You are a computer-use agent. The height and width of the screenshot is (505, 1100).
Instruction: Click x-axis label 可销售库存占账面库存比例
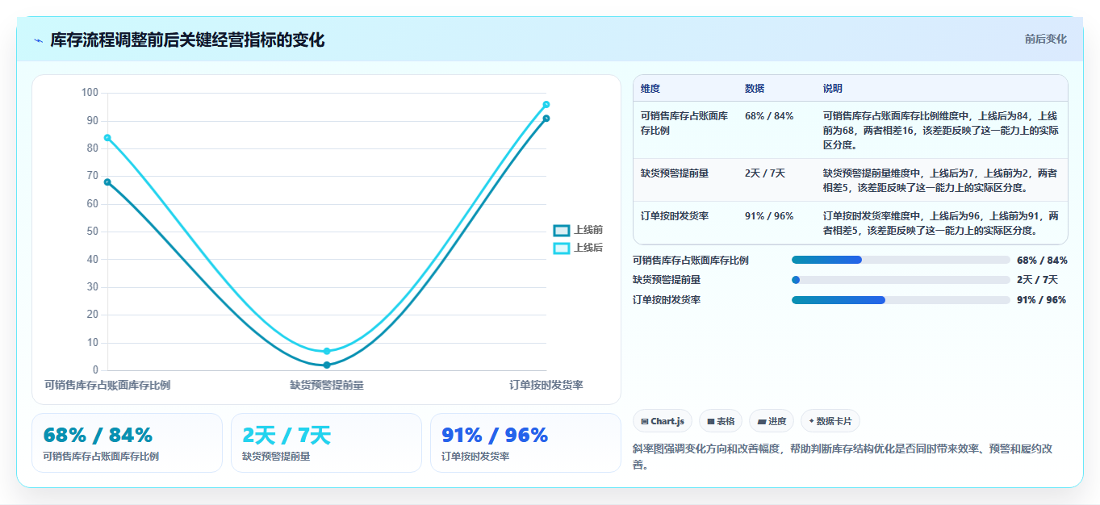click(x=107, y=385)
